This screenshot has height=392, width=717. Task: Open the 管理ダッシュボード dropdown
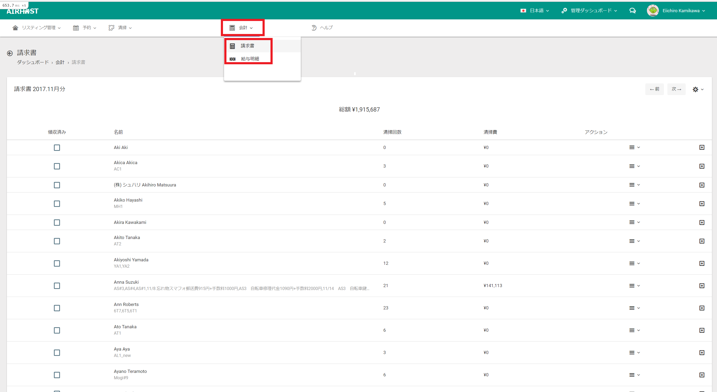590,11
